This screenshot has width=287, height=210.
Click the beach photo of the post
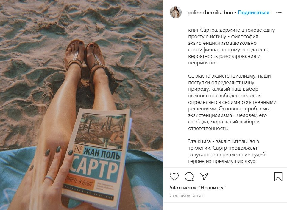(82, 105)
